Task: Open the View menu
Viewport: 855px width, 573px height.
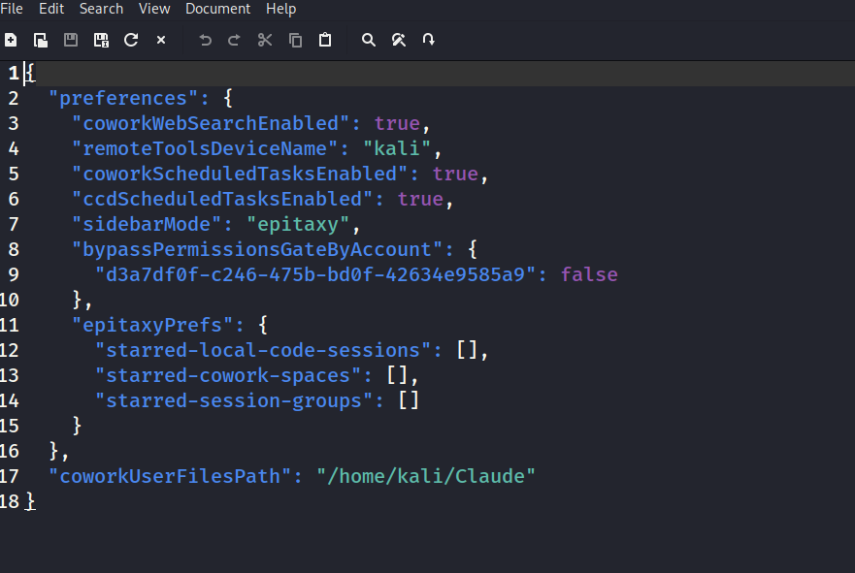Action: click(154, 9)
